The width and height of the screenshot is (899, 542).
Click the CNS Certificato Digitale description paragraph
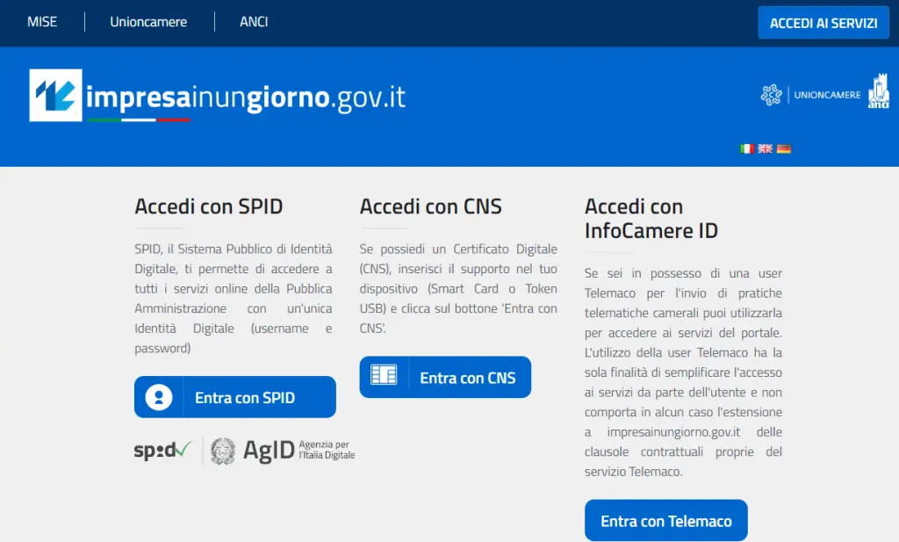pos(458,288)
